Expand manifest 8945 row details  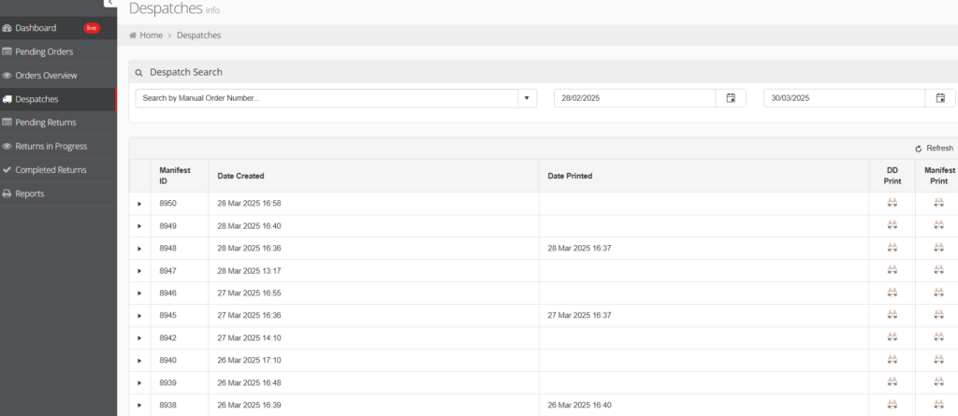pyautogui.click(x=139, y=316)
